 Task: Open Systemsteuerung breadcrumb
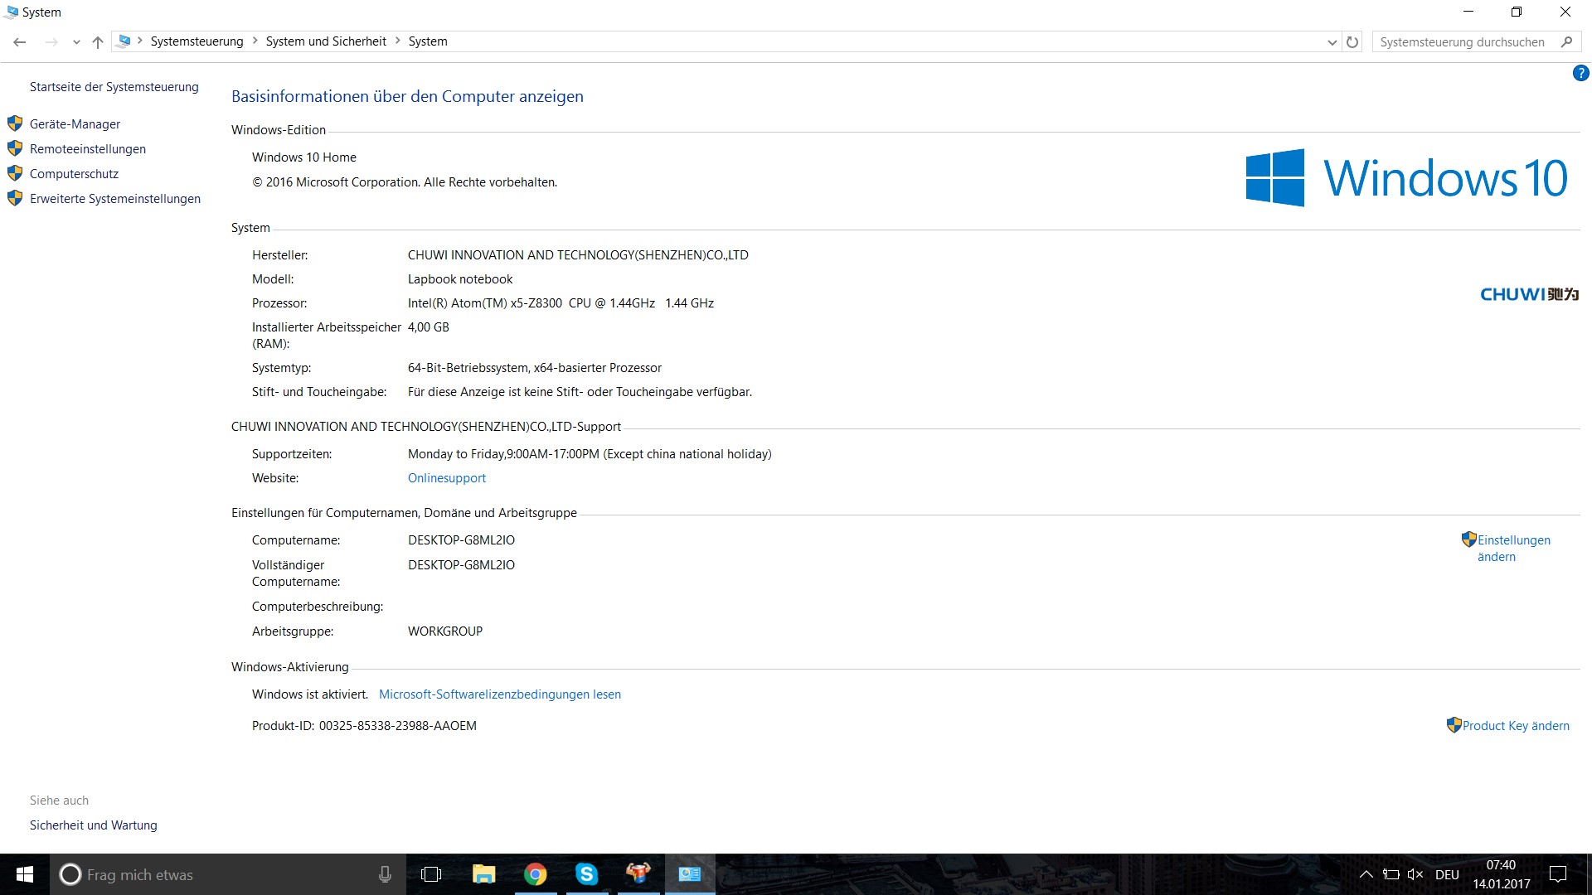(197, 41)
